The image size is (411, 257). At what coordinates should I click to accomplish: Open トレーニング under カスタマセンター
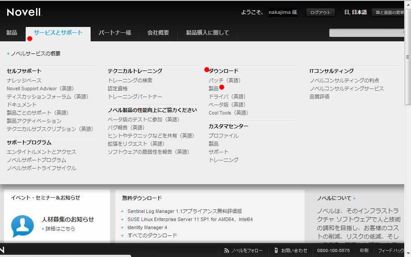coord(224,160)
